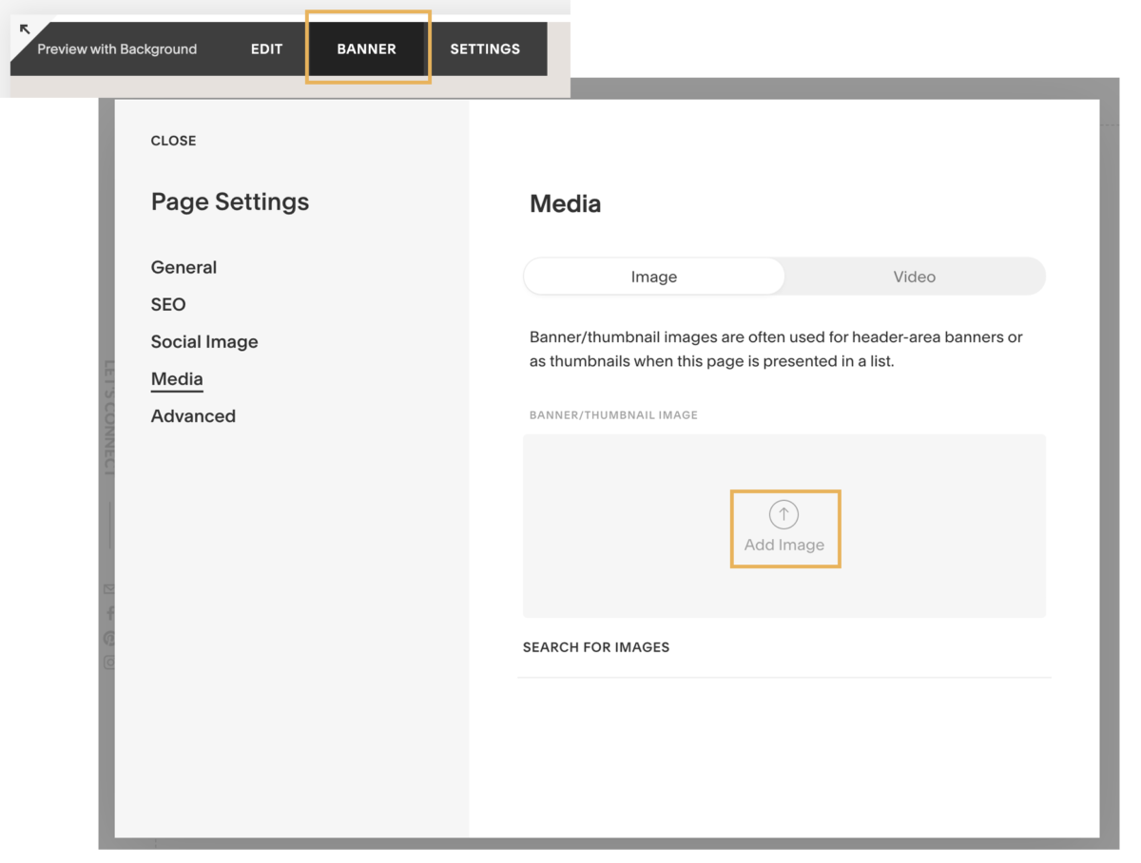The image size is (1141, 863).
Task: Select Media in the Page Settings sidebar
Action: tap(177, 378)
